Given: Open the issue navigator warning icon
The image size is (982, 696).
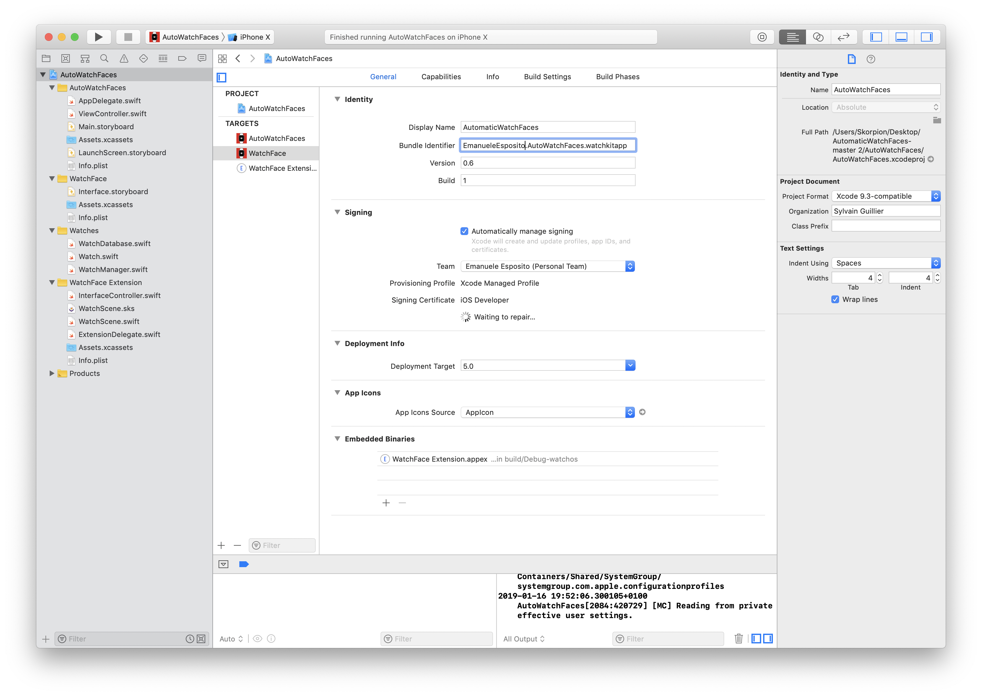Looking at the screenshot, I should pos(124,58).
